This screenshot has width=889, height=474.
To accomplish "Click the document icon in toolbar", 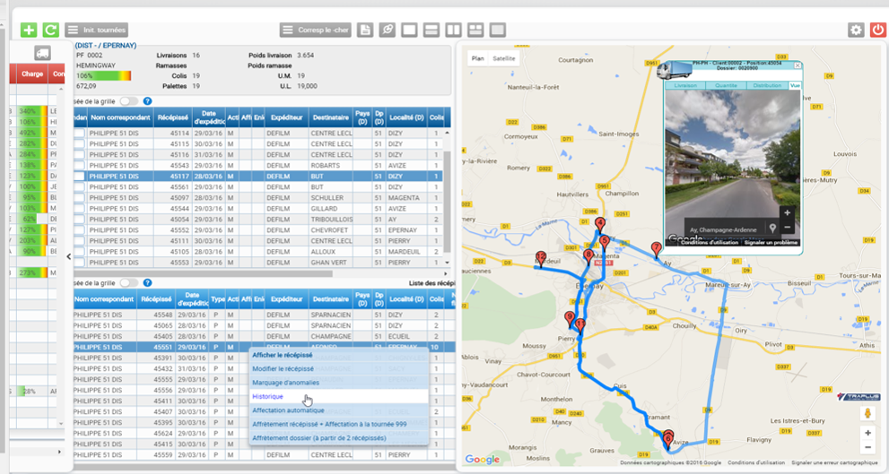I will pos(365,30).
